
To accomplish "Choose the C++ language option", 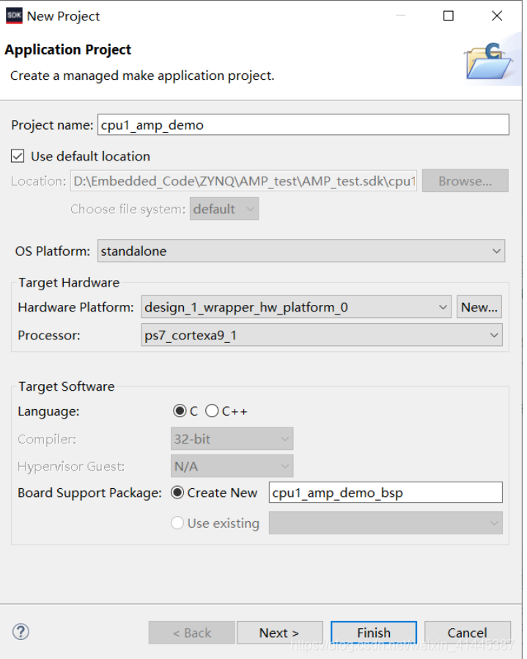I will [x=213, y=411].
